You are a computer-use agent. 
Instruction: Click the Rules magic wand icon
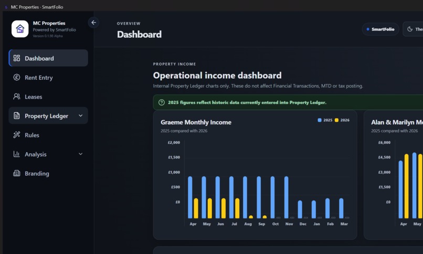(17, 135)
